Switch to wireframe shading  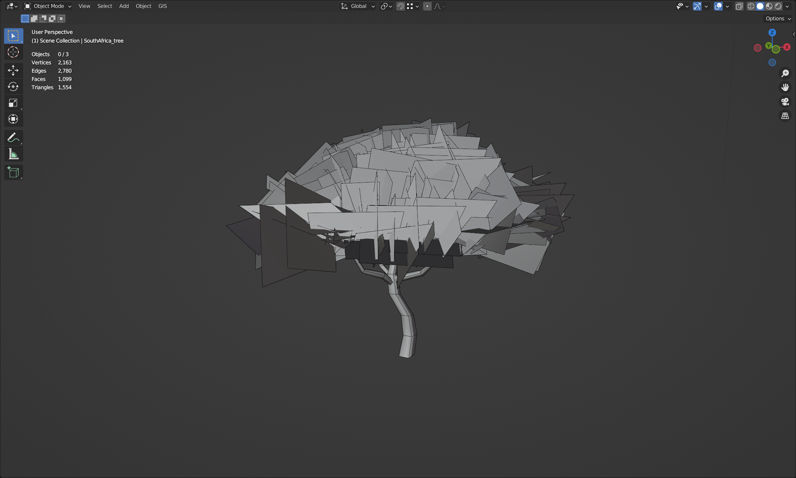(751, 6)
